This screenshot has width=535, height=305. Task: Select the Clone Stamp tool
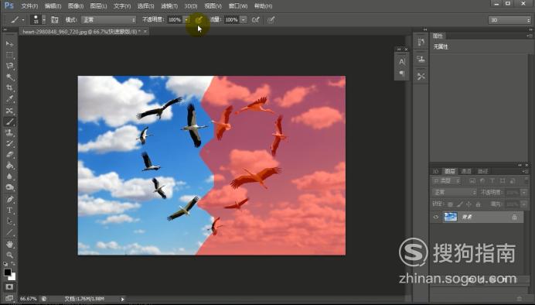coord(9,132)
